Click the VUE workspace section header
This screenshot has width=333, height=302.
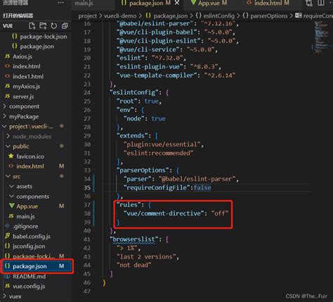tap(8, 26)
